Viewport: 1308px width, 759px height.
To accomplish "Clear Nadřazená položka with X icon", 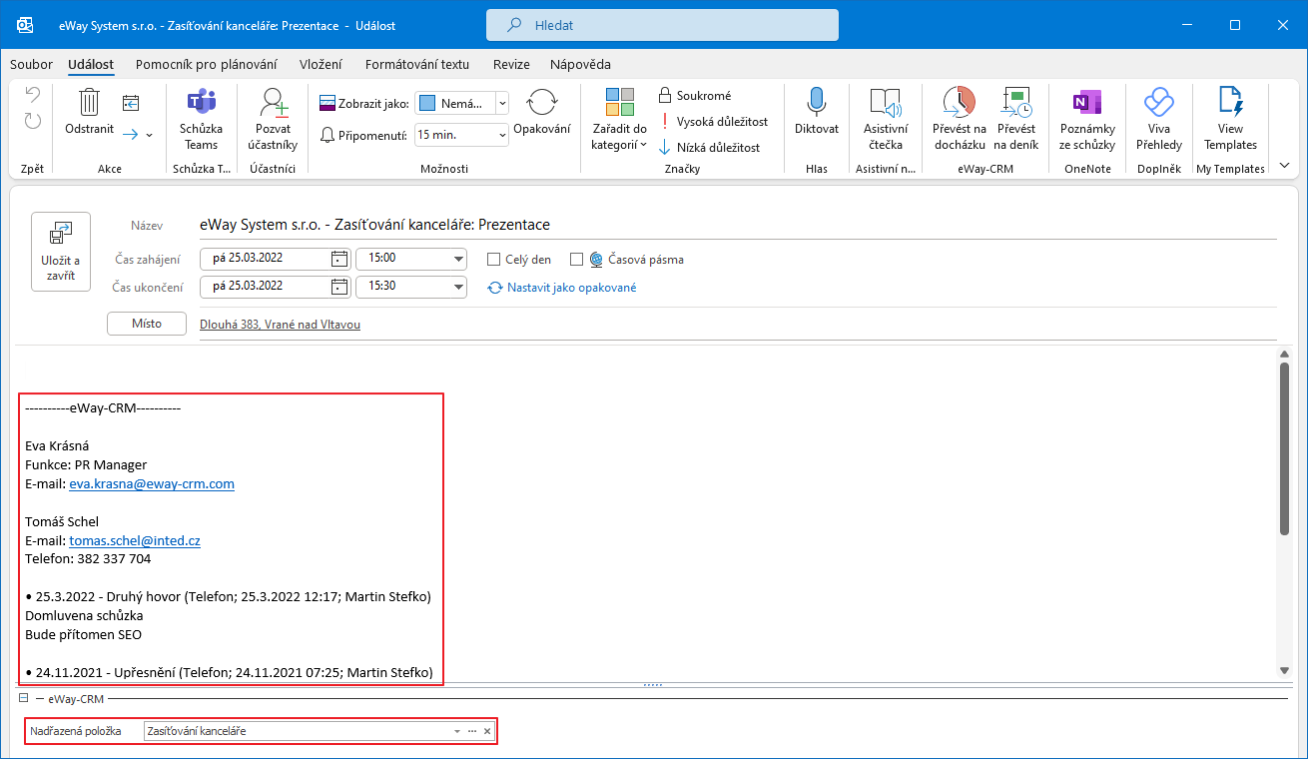I will pyautogui.click(x=487, y=731).
